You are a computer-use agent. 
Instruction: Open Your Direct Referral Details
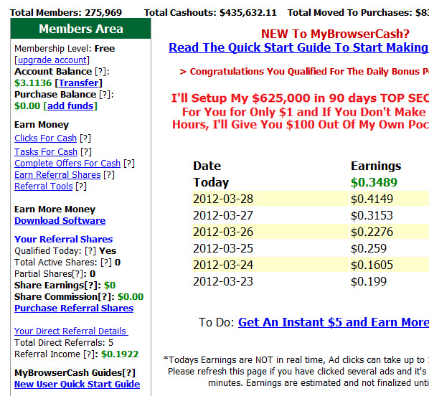tap(71, 331)
